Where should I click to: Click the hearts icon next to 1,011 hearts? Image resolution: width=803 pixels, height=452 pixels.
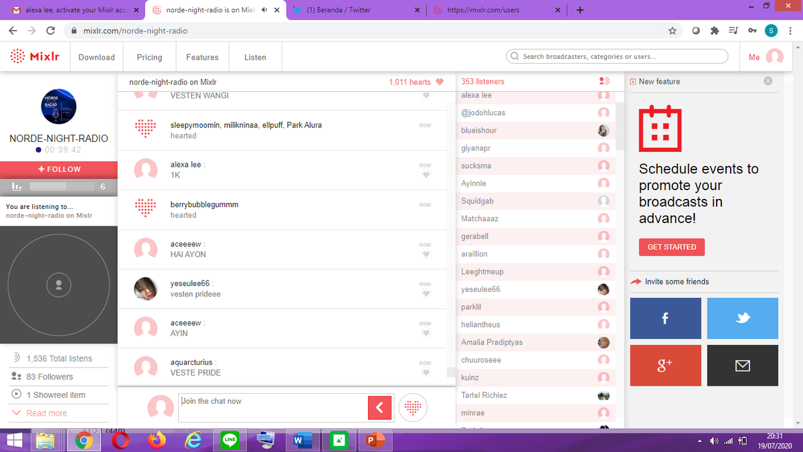[x=440, y=82]
